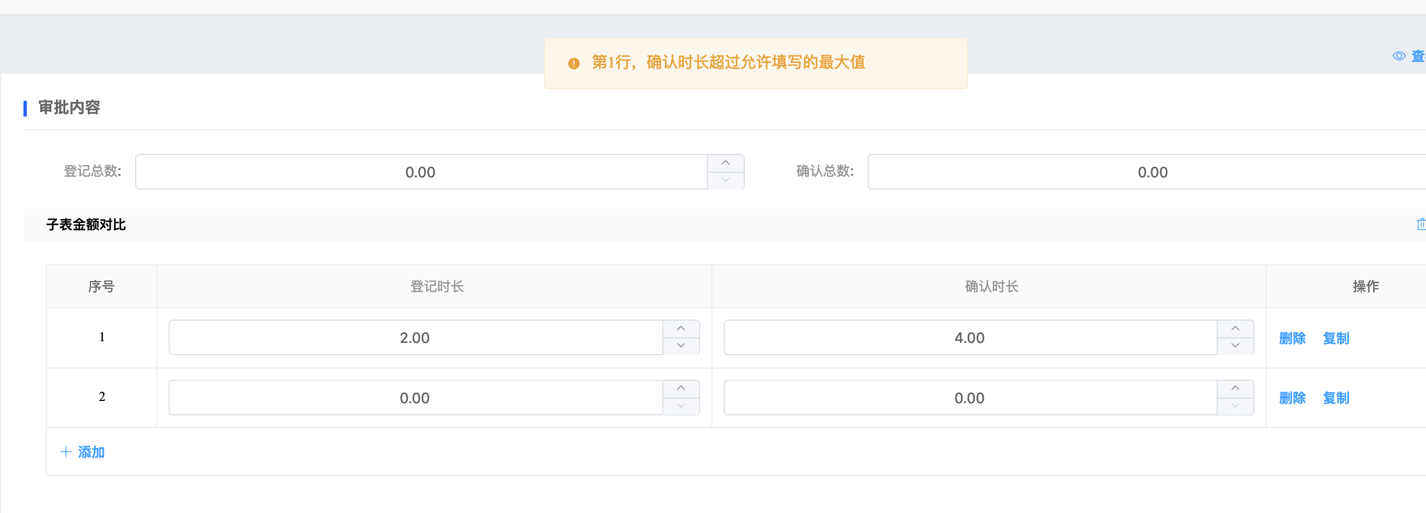Click row 1 确认时长 field showing 4.00
The height and width of the screenshot is (513, 1426).
(969, 337)
